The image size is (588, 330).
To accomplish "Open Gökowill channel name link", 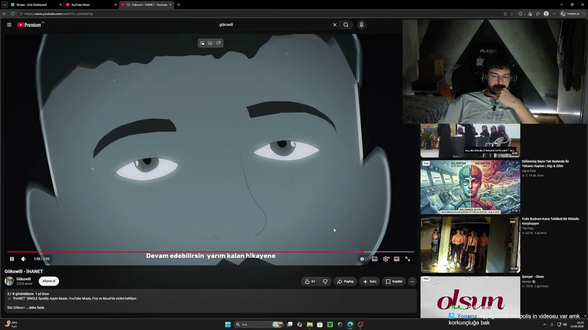I will click(x=23, y=279).
